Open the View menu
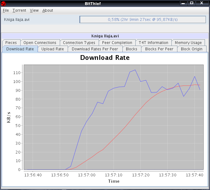210x190 pixels. coord(34,10)
